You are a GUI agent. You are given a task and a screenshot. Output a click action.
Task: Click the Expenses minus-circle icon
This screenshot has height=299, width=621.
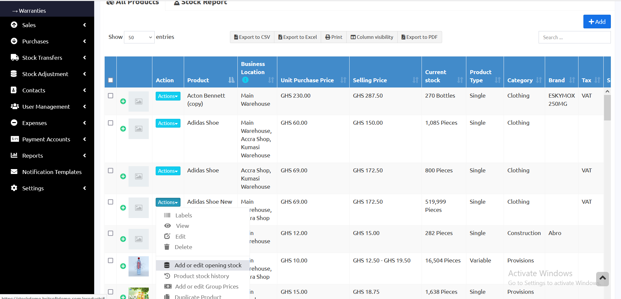coord(14,123)
